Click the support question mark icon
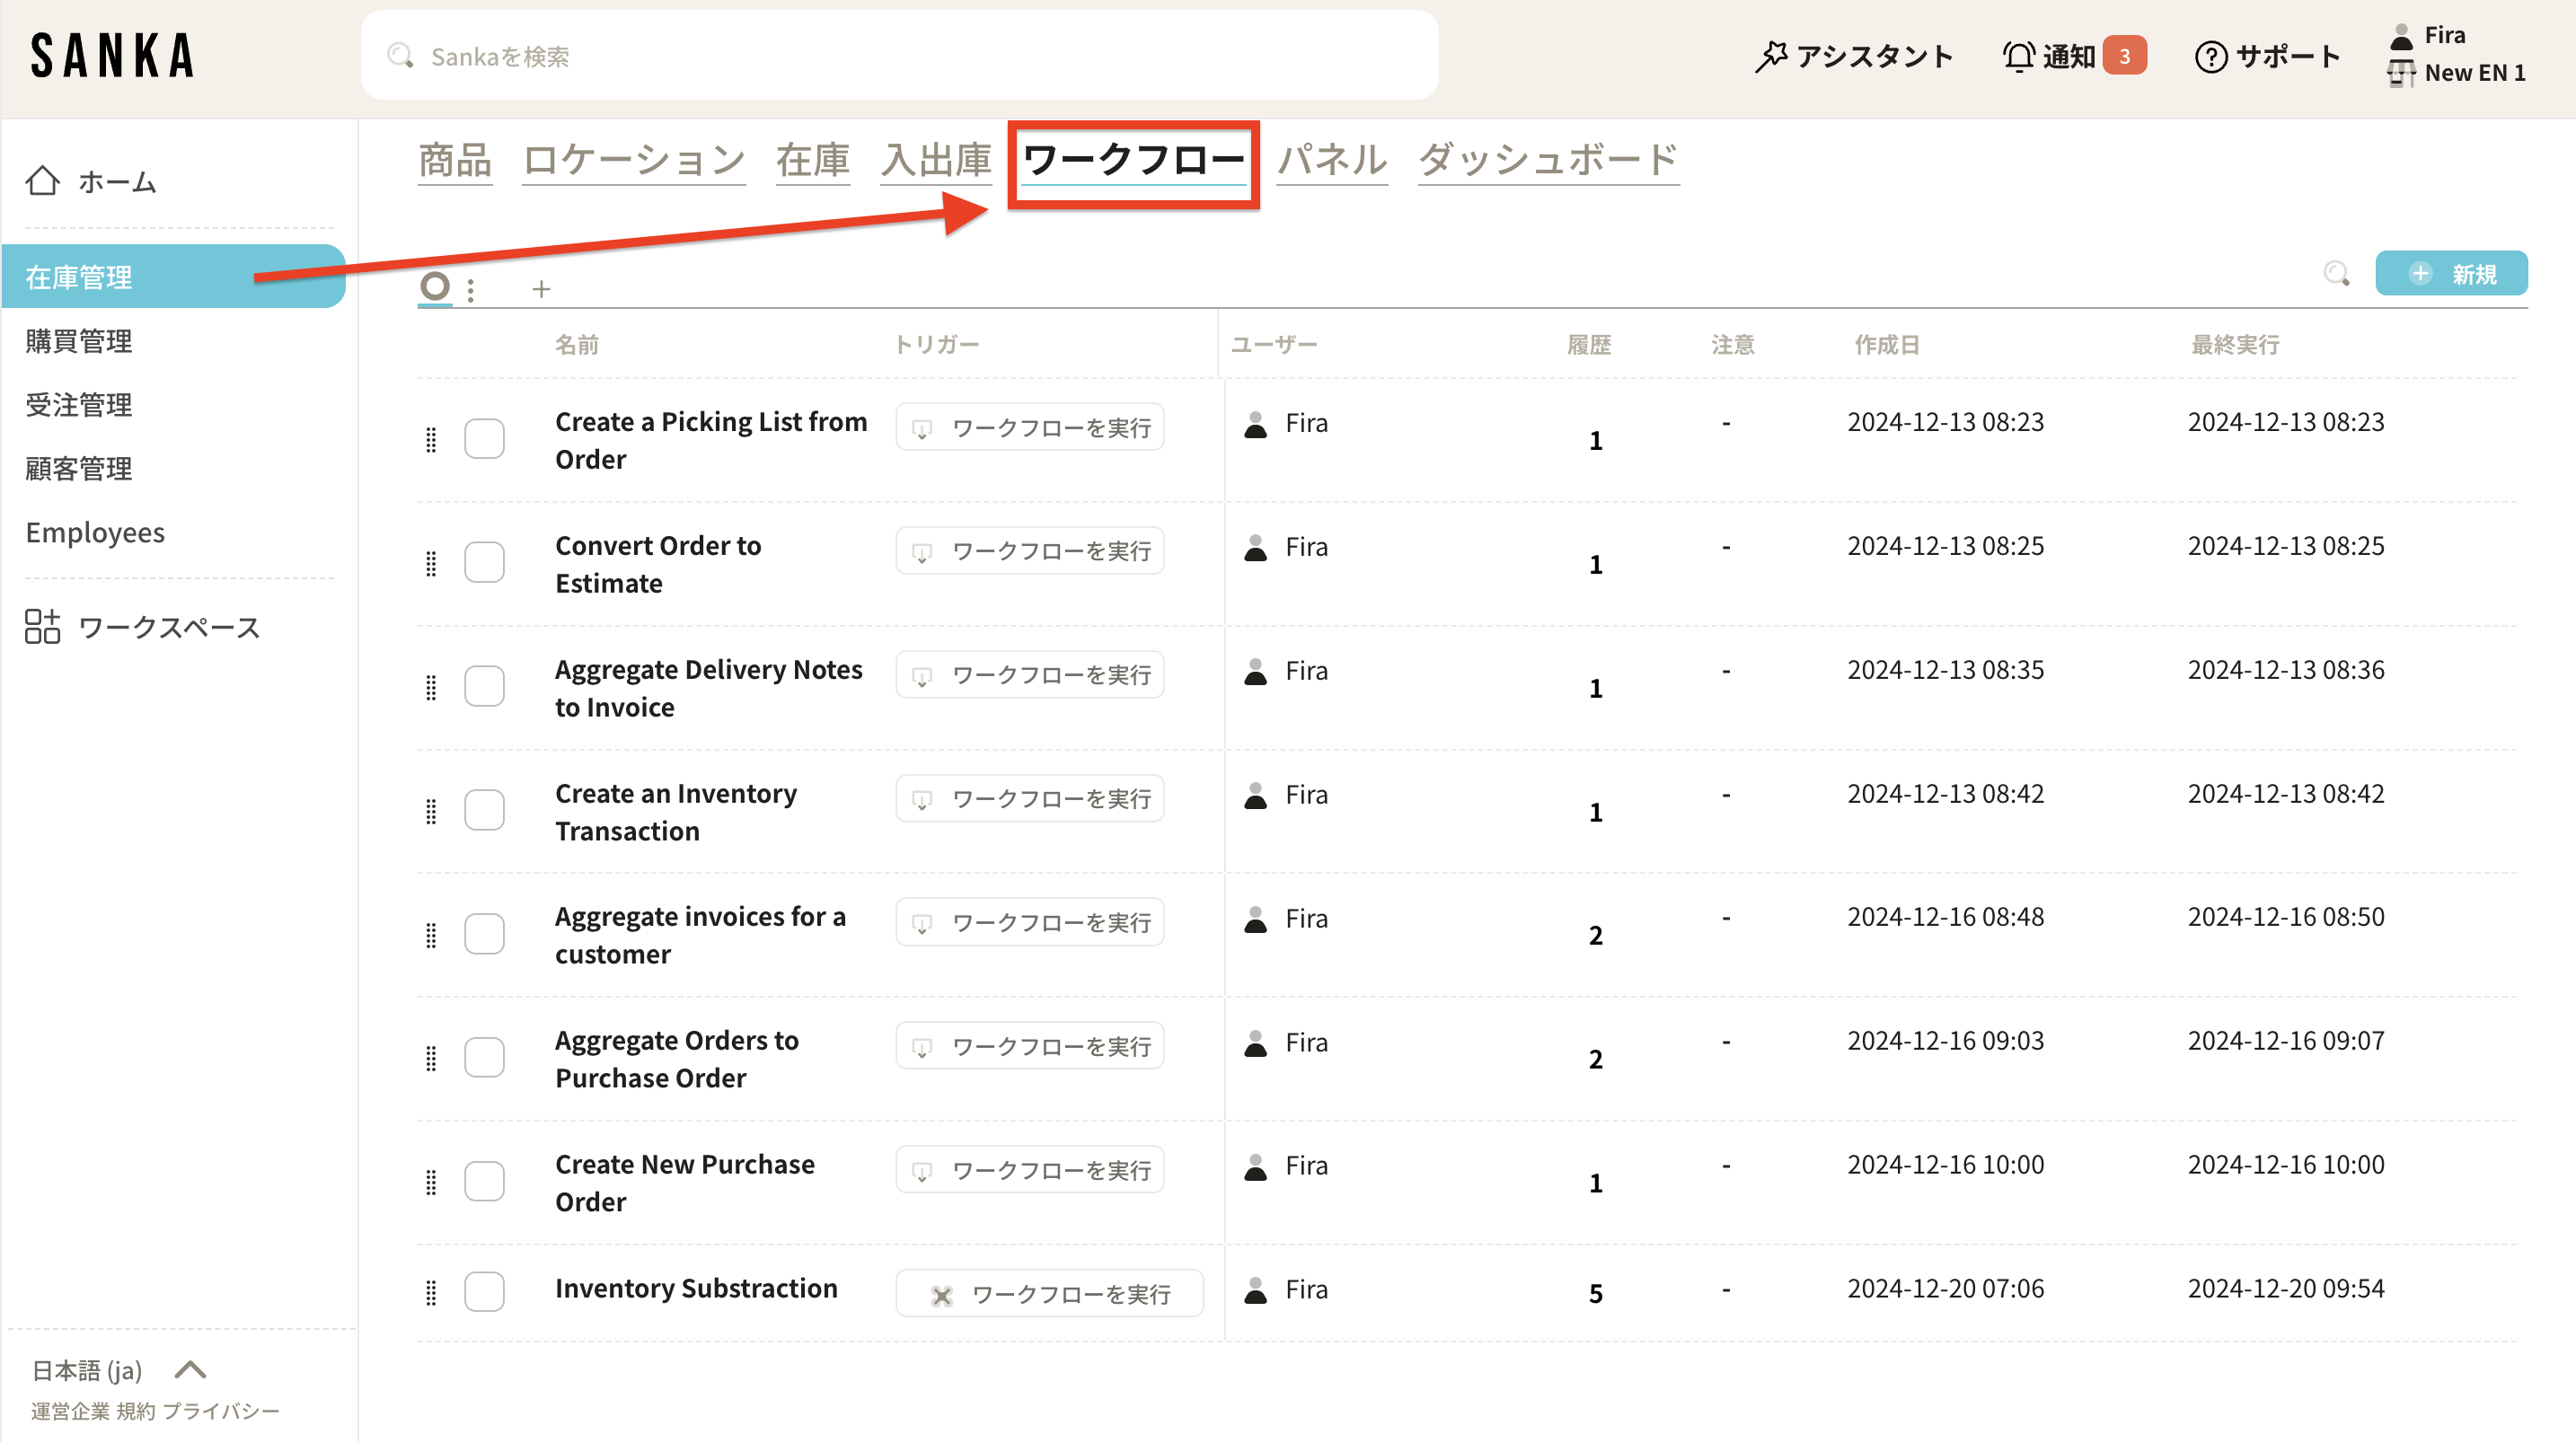The image size is (2576, 1443). (2210, 56)
